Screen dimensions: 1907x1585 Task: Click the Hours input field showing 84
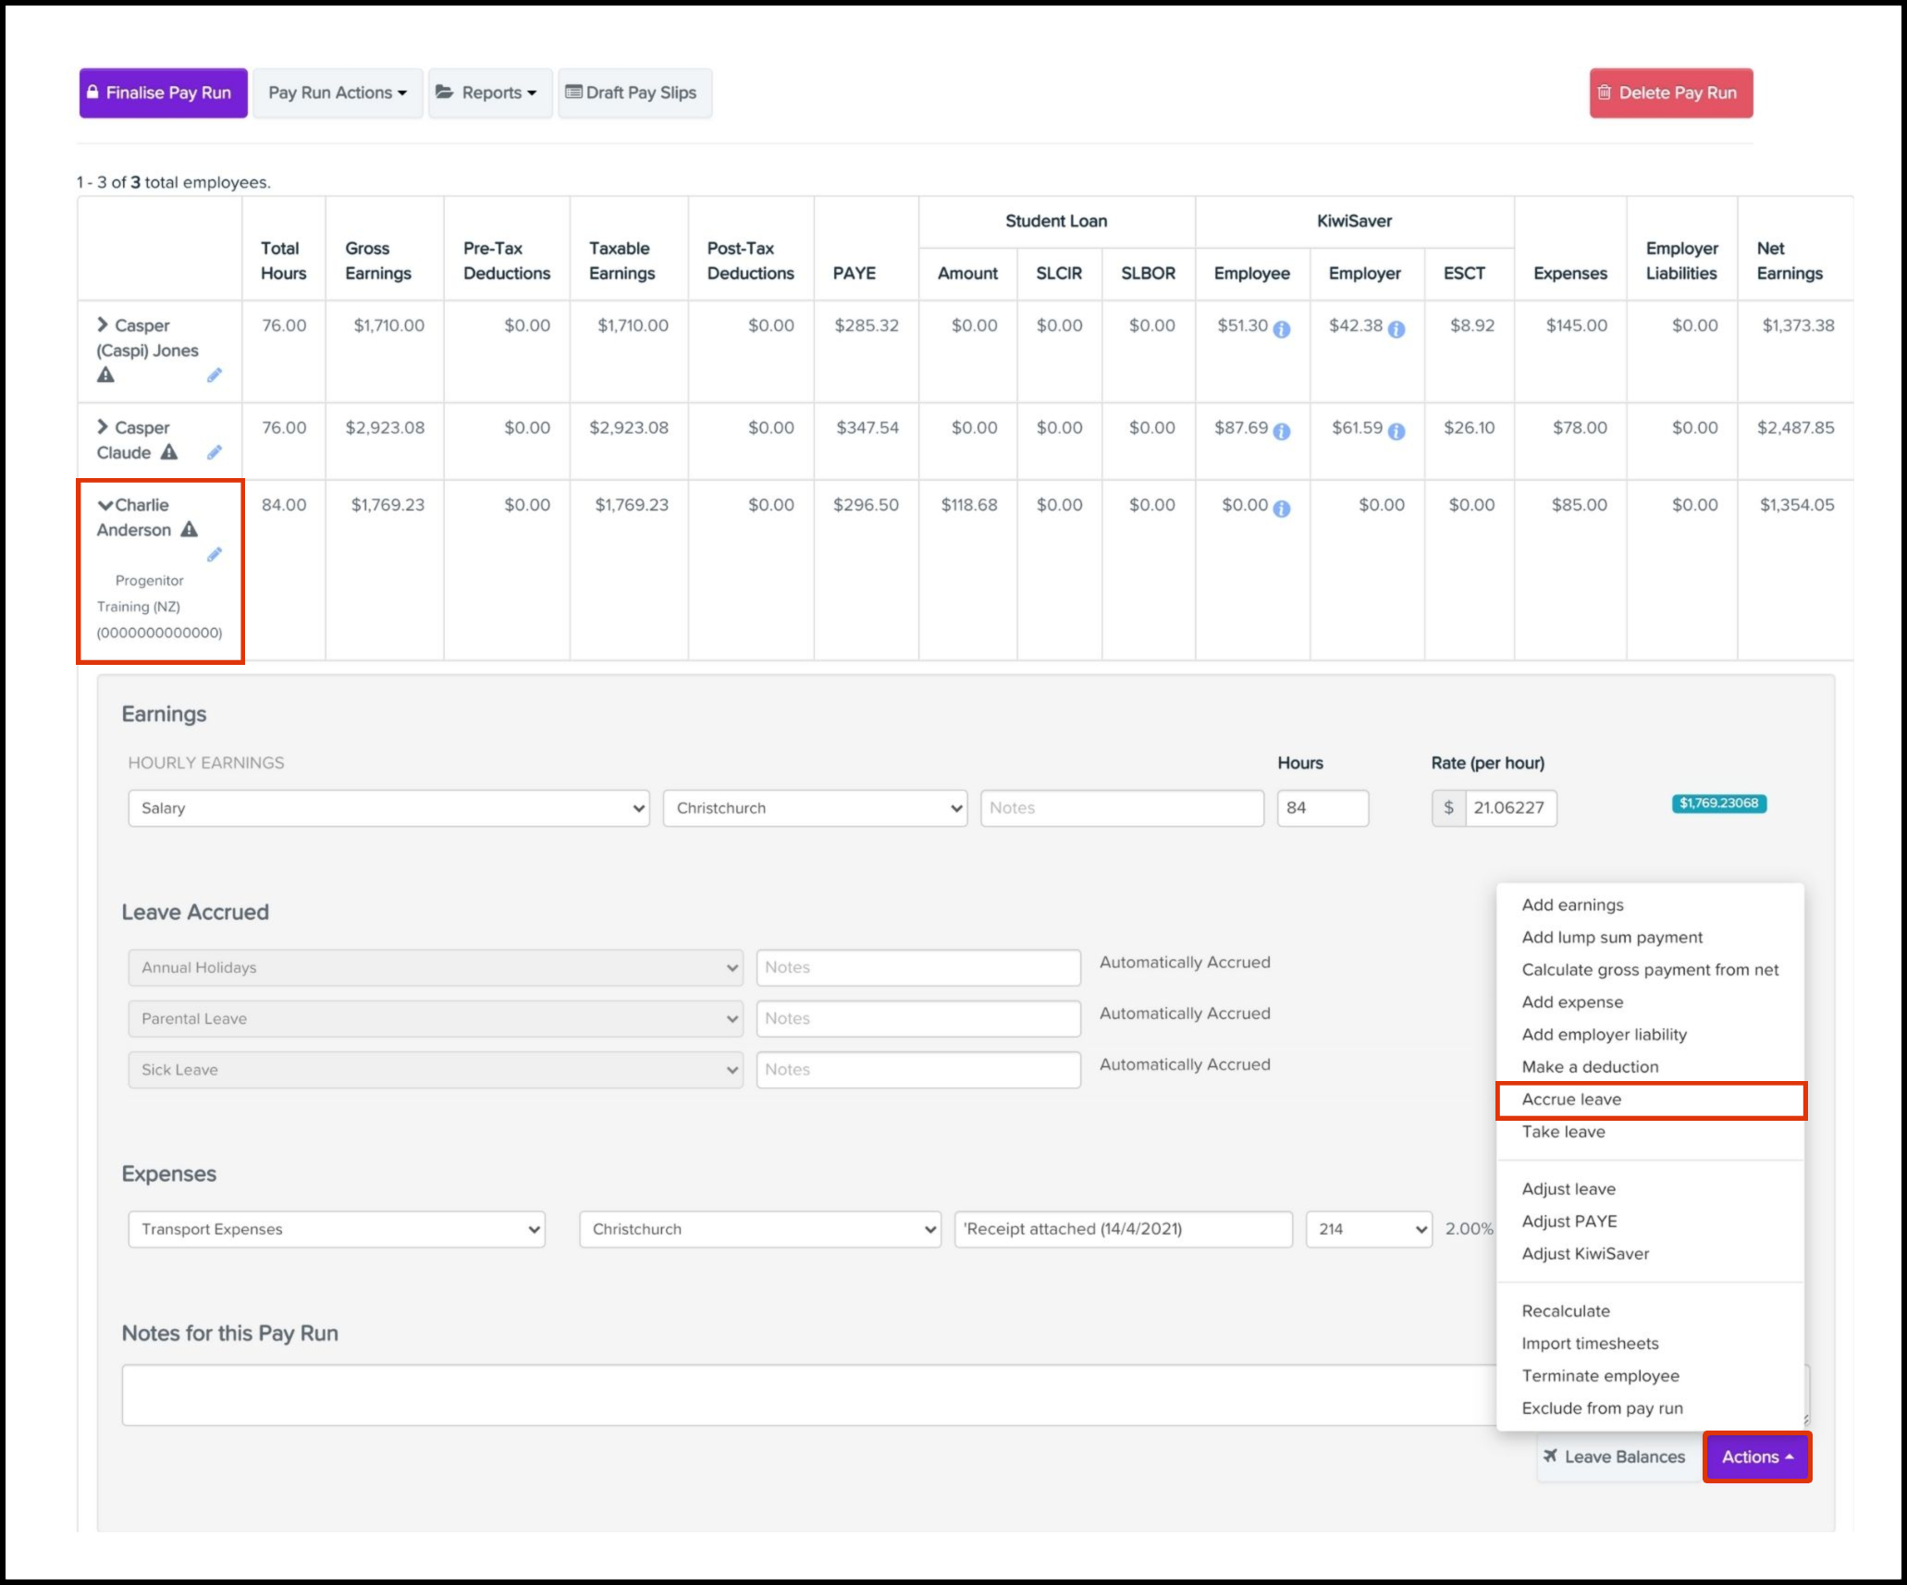[1322, 808]
